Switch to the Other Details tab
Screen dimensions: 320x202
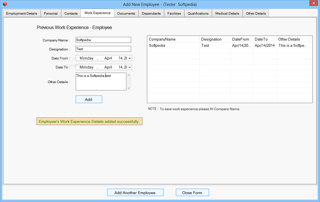tap(256, 14)
